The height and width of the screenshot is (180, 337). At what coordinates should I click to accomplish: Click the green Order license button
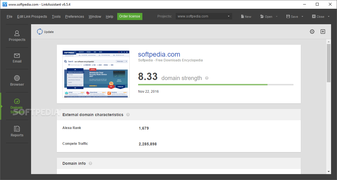click(130, 16)
